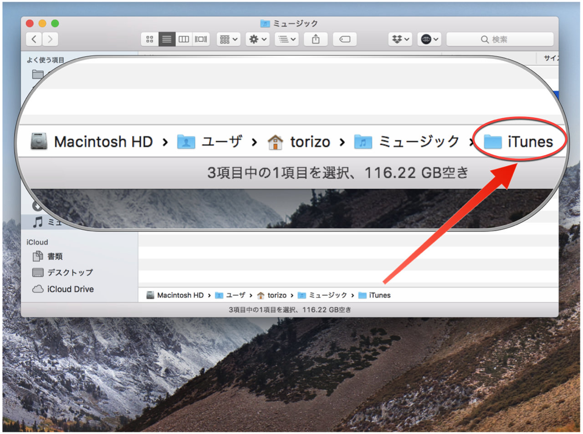Click the ミュージック folder icon in the title bar

(x=265, y=23)
